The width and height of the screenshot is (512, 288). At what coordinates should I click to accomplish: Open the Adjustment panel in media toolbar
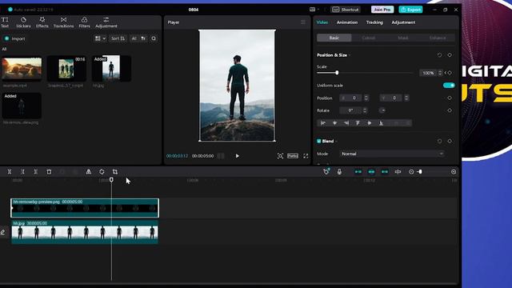(106, 22)
